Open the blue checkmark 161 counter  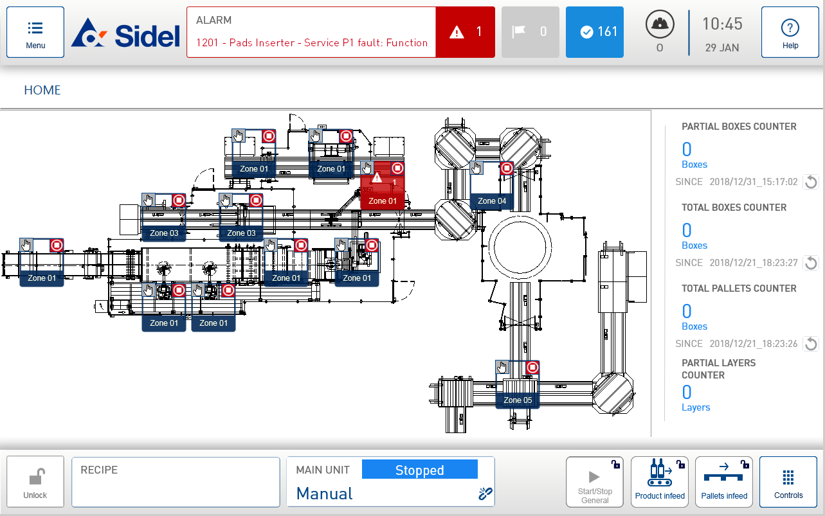[x=594, y=32]
